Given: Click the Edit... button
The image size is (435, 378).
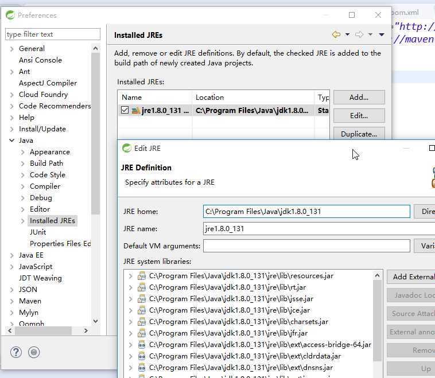Looking at the screenshot, I should 359,116.
